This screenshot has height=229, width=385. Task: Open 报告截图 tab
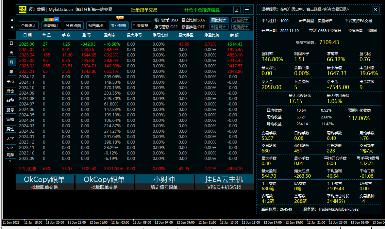point(96,26)
